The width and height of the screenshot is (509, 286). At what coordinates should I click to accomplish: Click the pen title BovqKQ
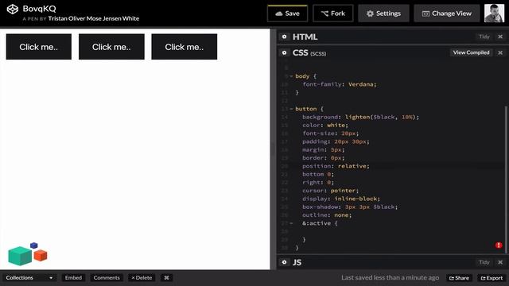[x=39, y=9]
